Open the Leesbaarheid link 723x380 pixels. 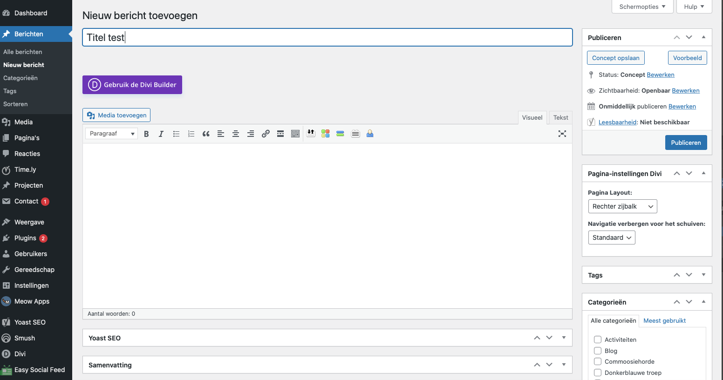[x=618, y=122]
